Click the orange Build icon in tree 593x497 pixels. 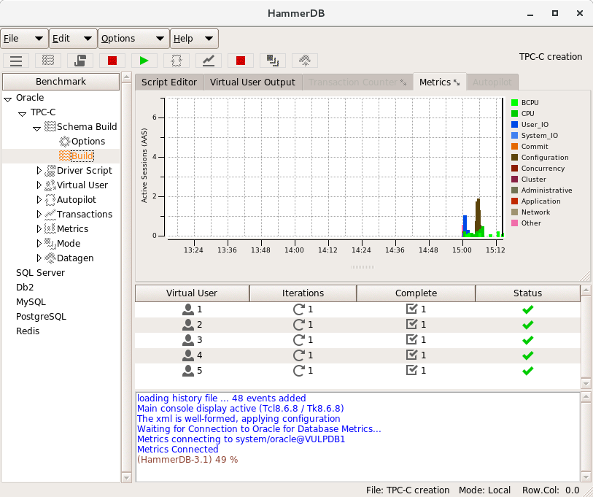coord(65,156)
